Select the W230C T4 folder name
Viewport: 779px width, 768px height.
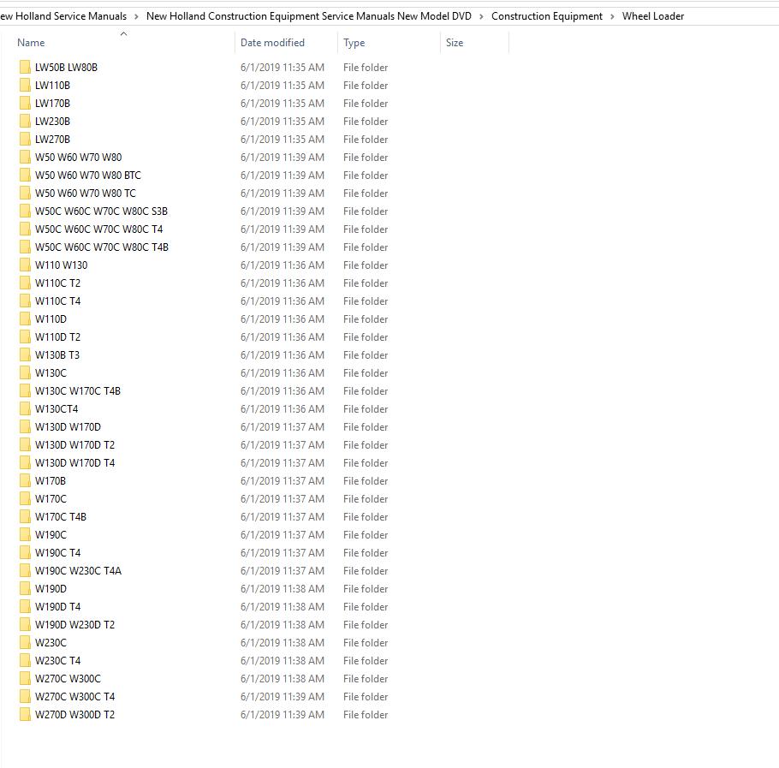pyautogui.click(x=57, y=660)
